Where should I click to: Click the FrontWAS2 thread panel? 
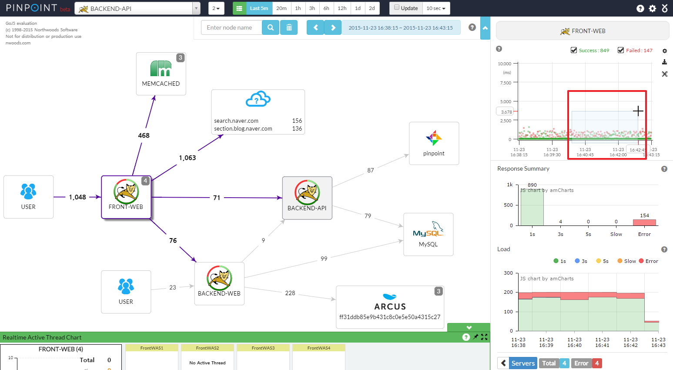(x=208, y=357)
